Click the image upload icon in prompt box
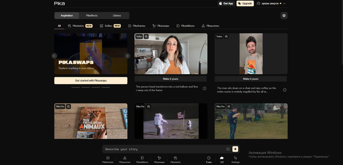The image size is (343, 165). click(x=228, y=149)
